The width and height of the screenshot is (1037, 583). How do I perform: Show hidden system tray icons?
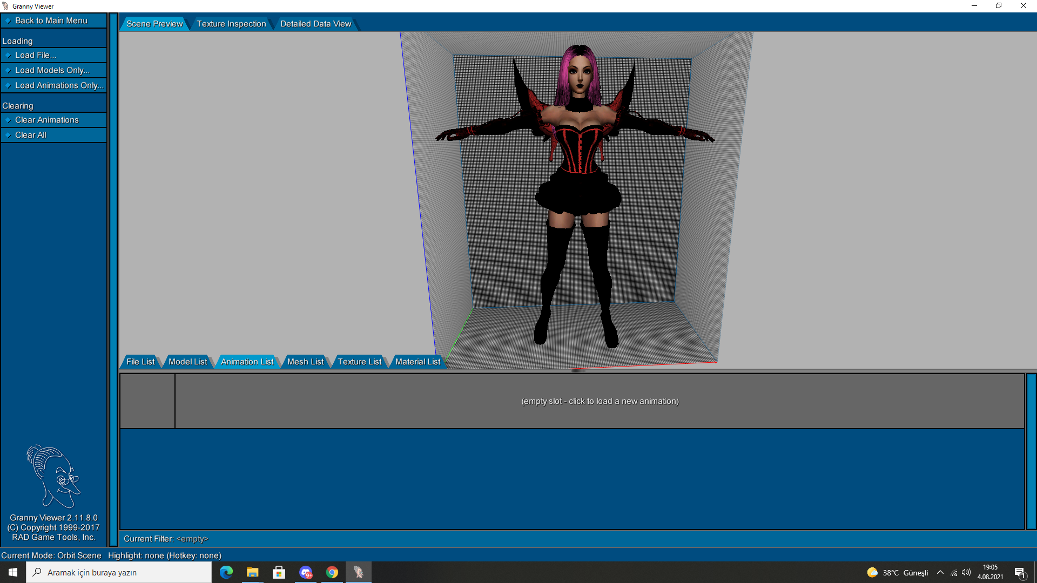coord(940,573)
